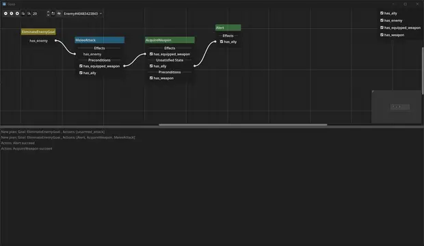Screen dimensions: 424x246
Task: Click the minimap thumbnail in graph corner
Action: (x=396, y=107)
